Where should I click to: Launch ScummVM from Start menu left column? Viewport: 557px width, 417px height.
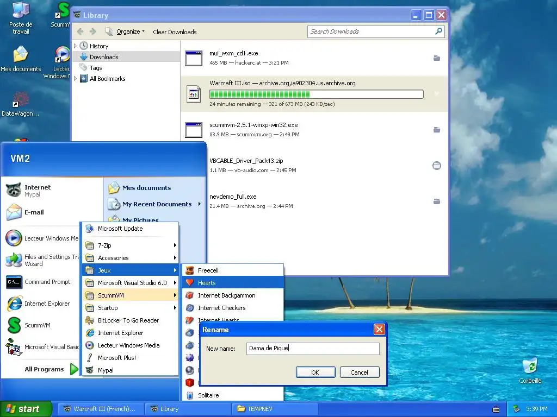(28, 325)
